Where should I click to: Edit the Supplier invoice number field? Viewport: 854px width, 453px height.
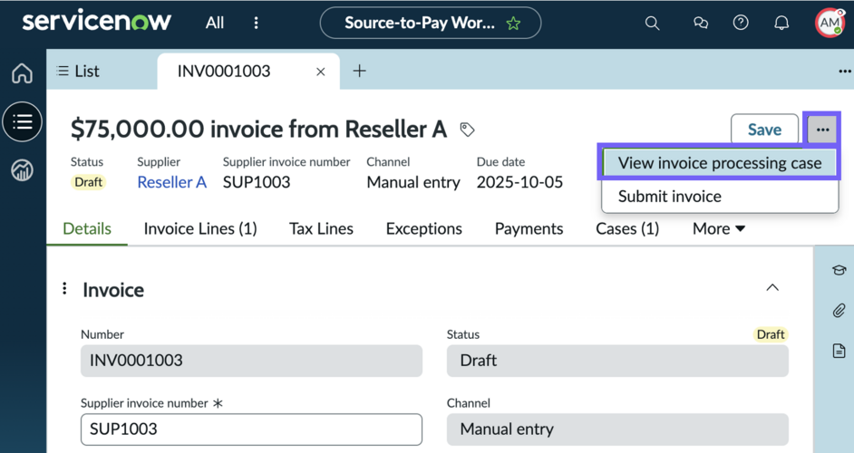coord(251,429)
